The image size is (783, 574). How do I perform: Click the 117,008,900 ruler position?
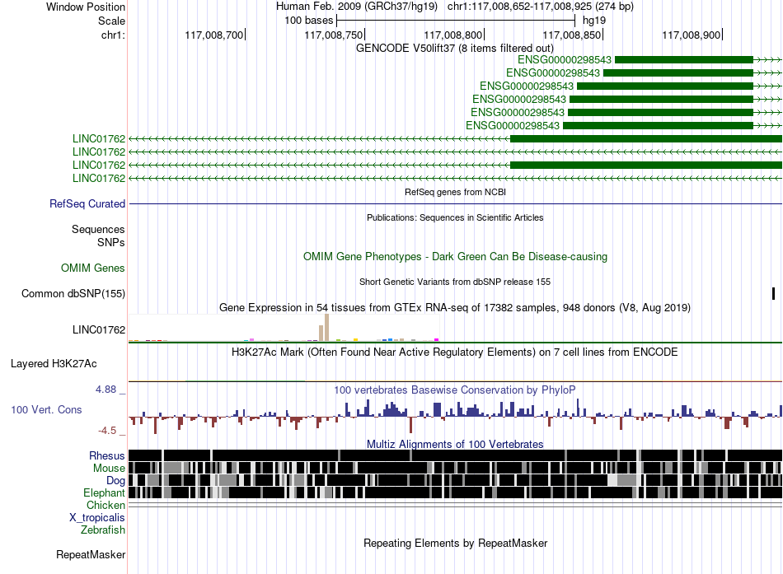click(692, 35)
